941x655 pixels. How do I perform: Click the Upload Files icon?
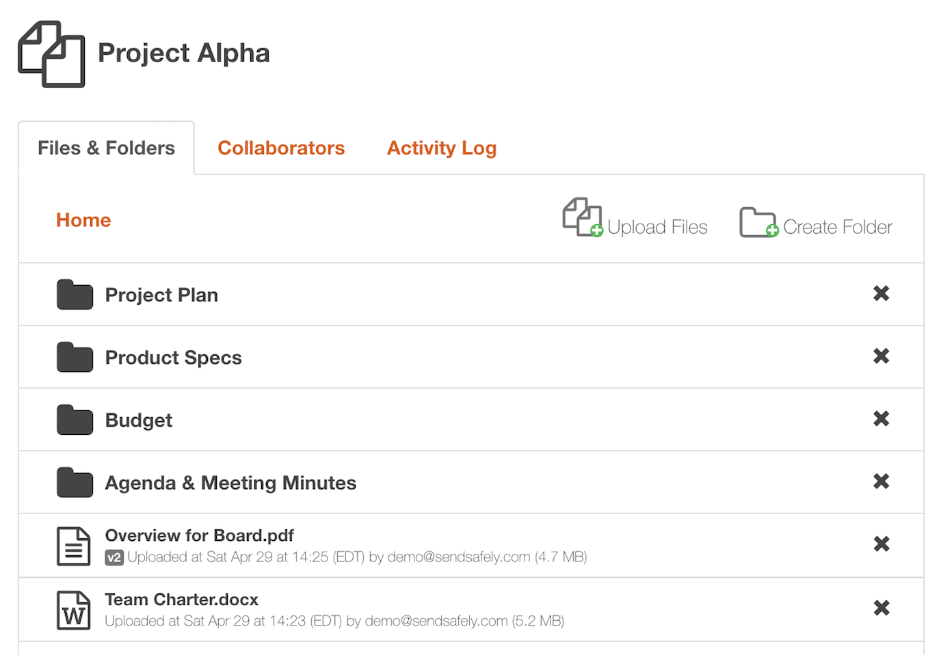pyautogui.click(x=582, y=217)
